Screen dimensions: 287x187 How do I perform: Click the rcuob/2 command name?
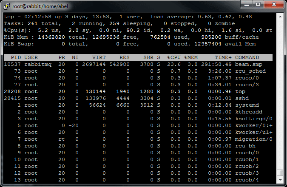[x=247, y=166]
